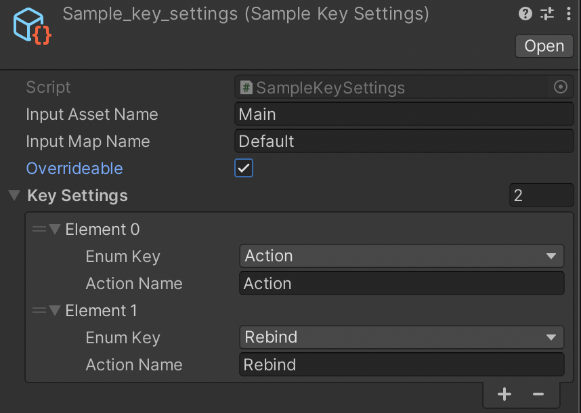This screenshot has width=581, height=413.
Task: Click the Key Settings size field
Action: [541, 196]
